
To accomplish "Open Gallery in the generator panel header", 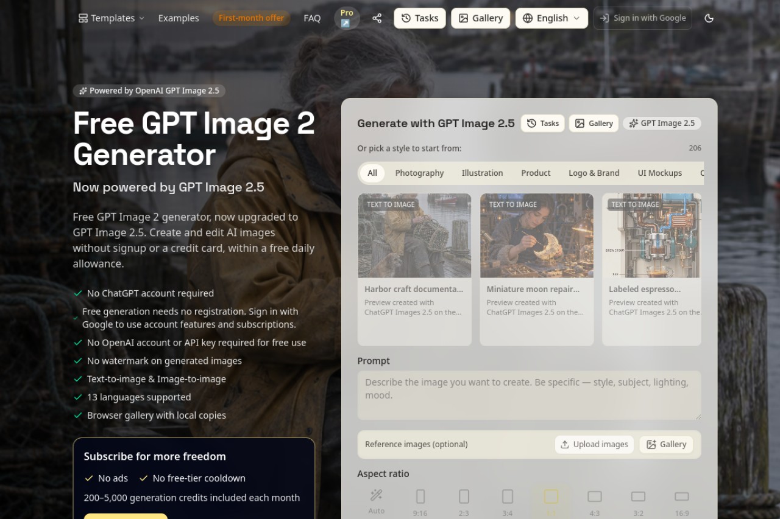I will pos(594,124).
